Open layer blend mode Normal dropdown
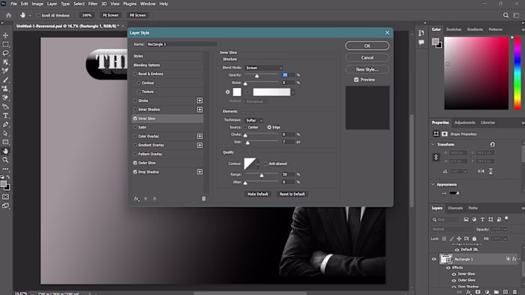 (x=451, y=229)
